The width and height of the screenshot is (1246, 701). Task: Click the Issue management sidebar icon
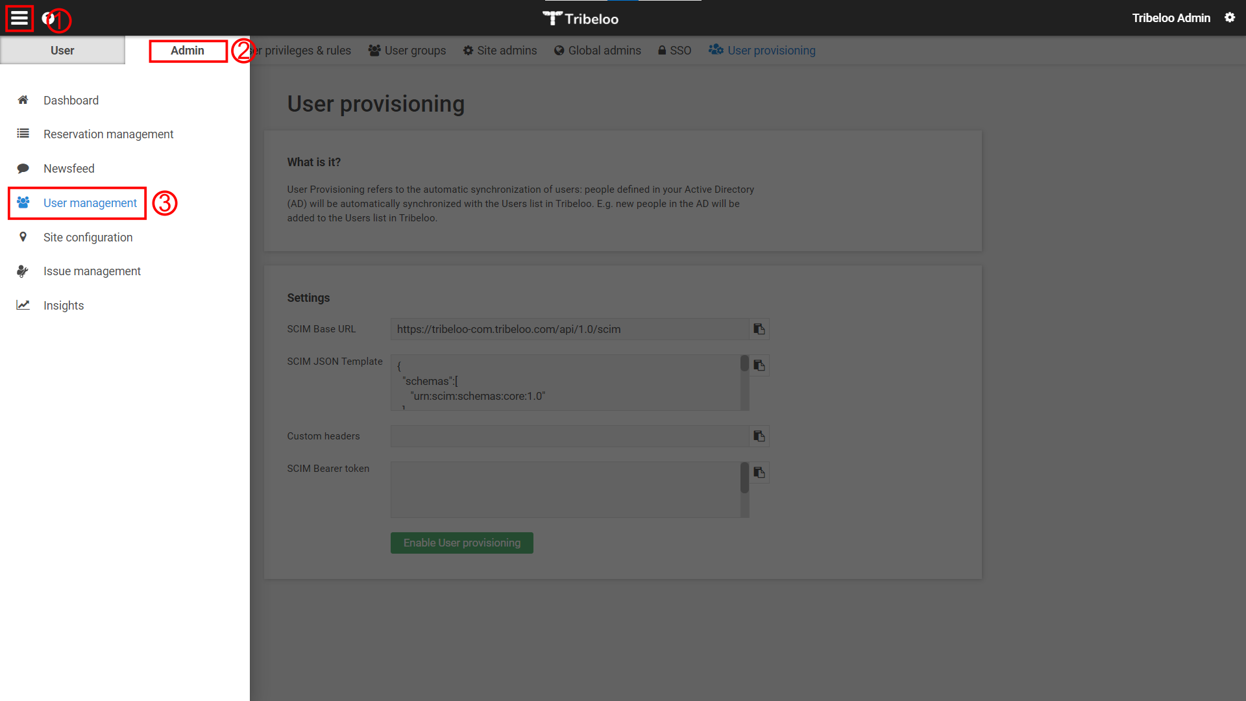[x=22, y=271]
